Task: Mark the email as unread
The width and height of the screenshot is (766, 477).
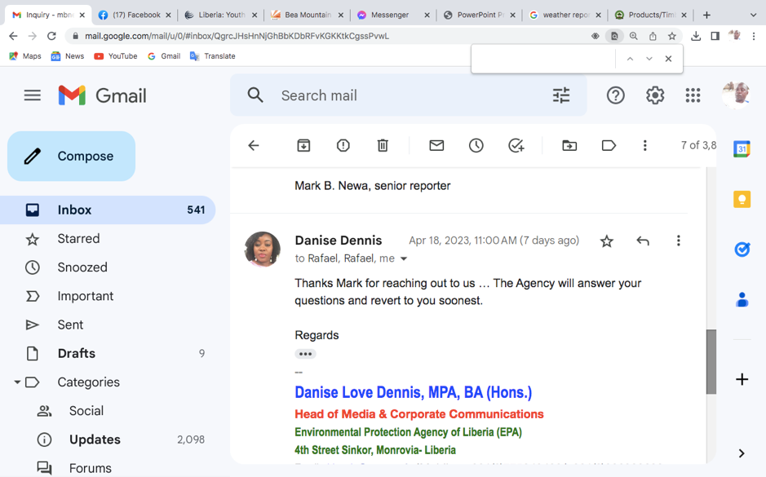Action: (436, 145)
